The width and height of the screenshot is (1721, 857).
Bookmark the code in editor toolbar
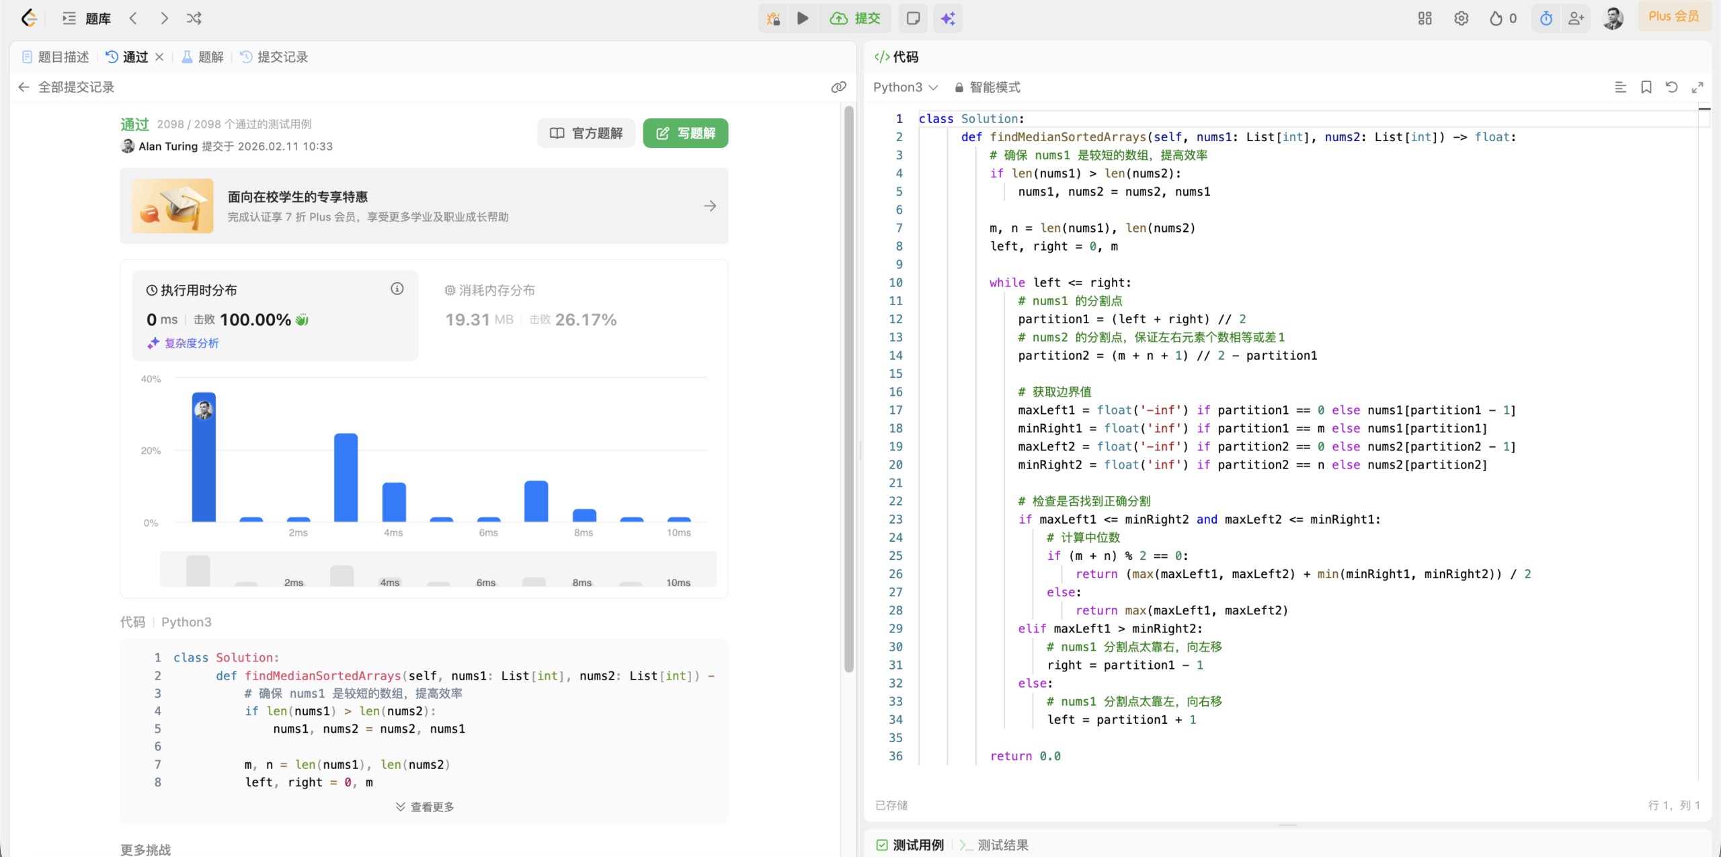point(1646,87)
